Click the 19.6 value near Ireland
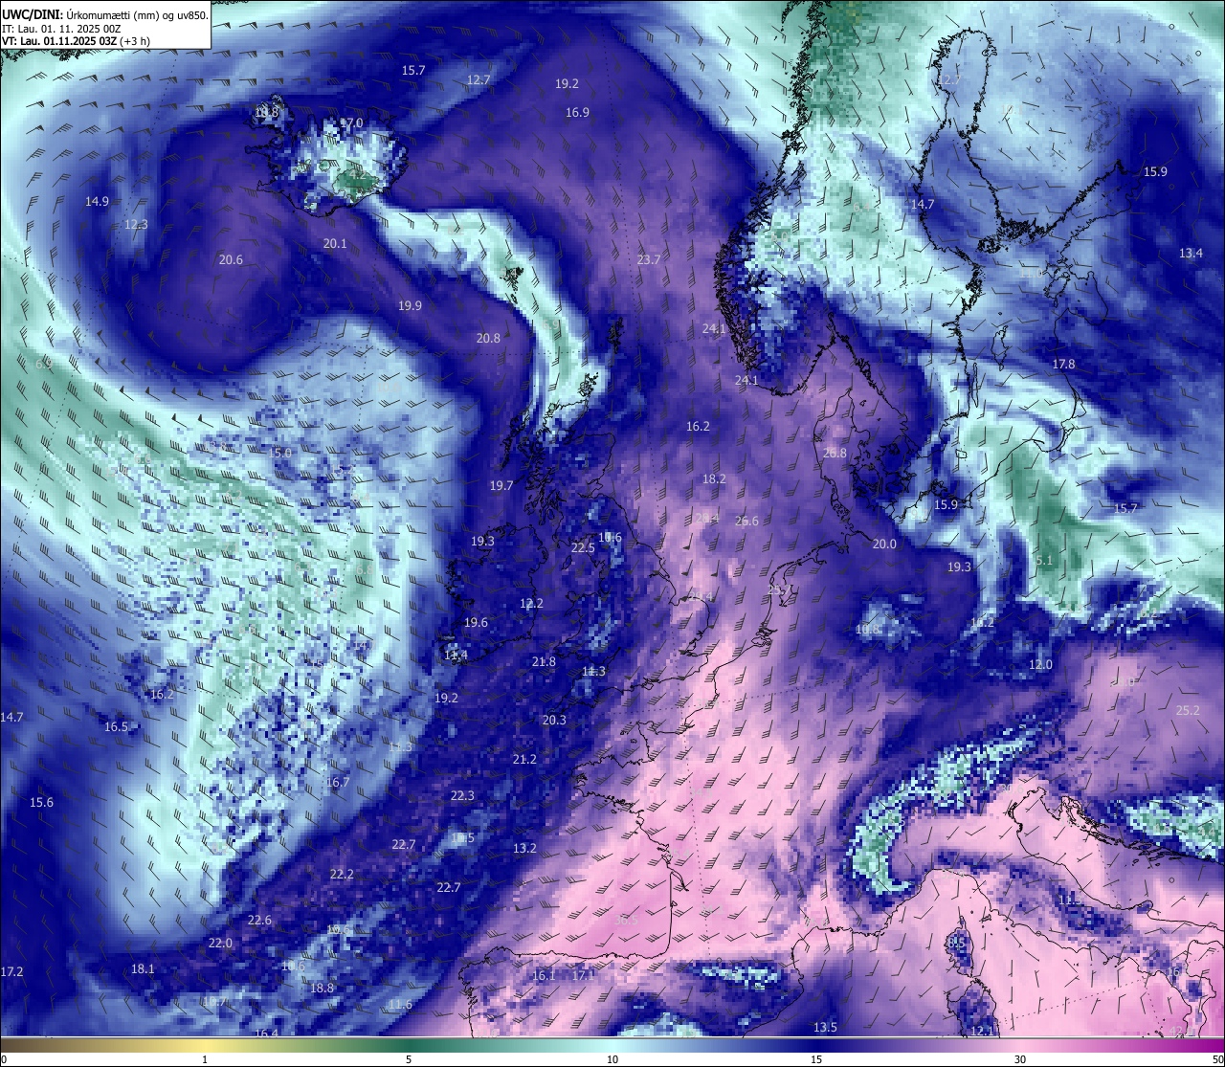This screenshot has height=1067, width=1225. (x=476, y=622)
